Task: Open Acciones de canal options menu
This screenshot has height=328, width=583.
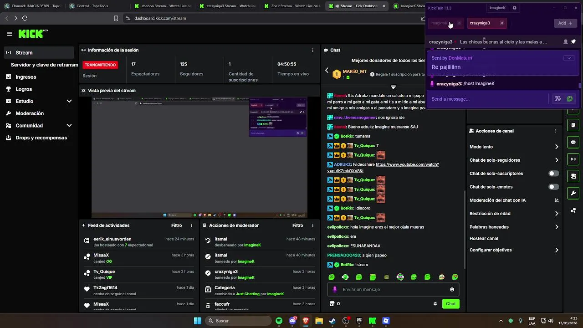Action: click(555, 131)
